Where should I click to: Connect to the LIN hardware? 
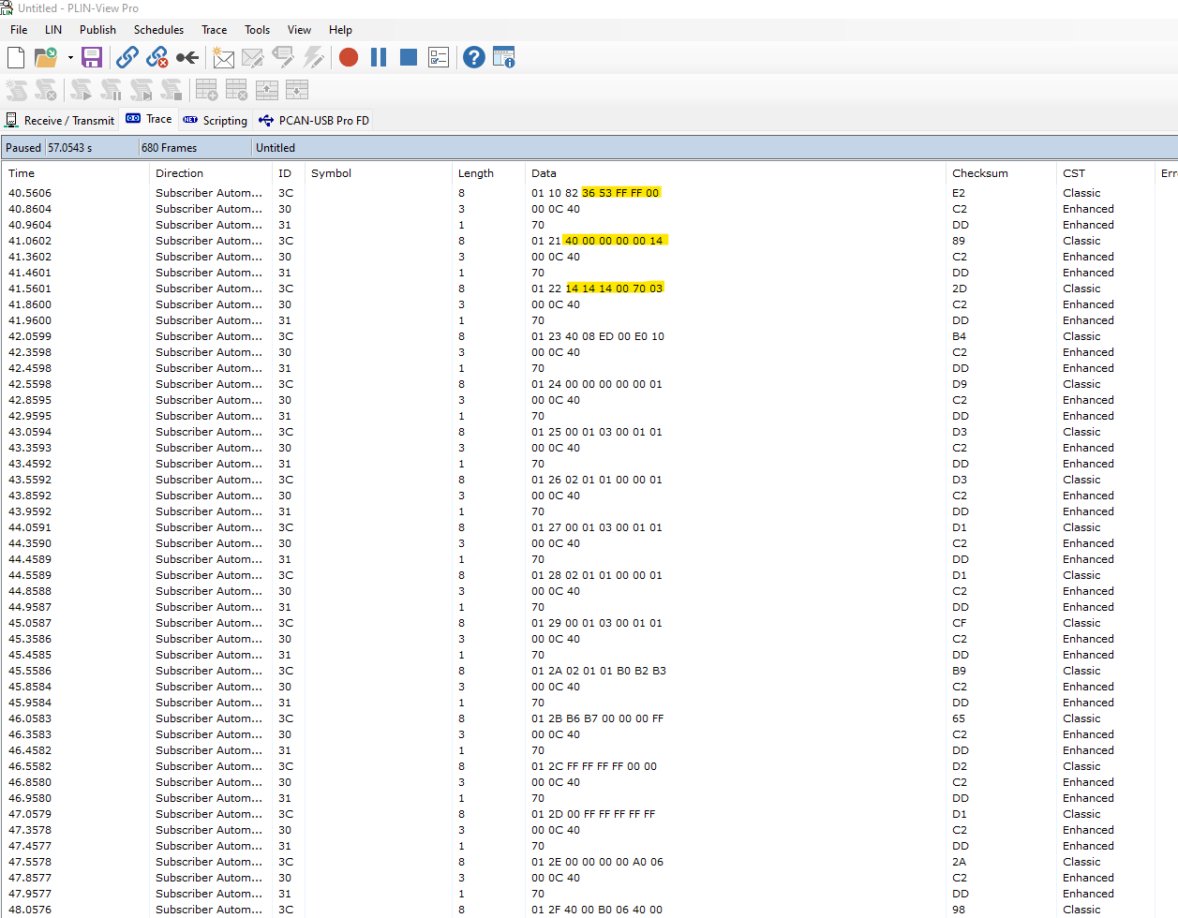tap(127, 57)
